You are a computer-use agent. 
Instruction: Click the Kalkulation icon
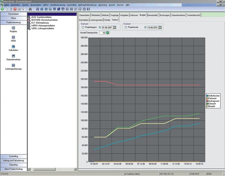(x=14, y=47)
